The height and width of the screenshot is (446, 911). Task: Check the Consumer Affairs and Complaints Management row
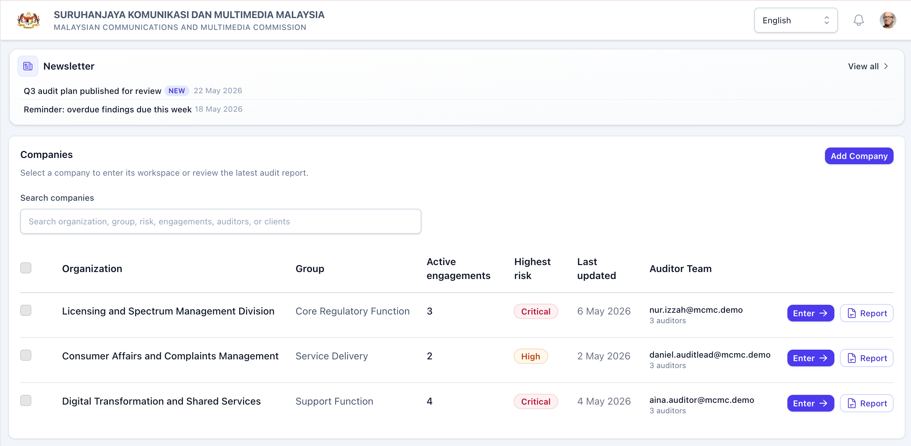pos(25,355)
